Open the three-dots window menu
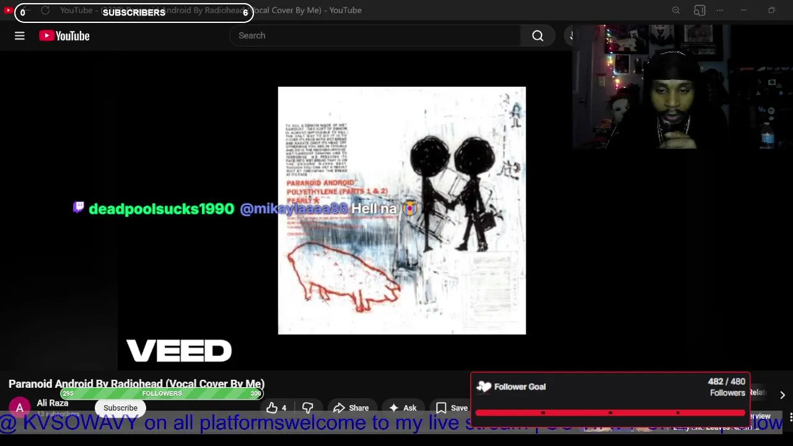Viewport: 793px width, 446px height. point(720,11)
